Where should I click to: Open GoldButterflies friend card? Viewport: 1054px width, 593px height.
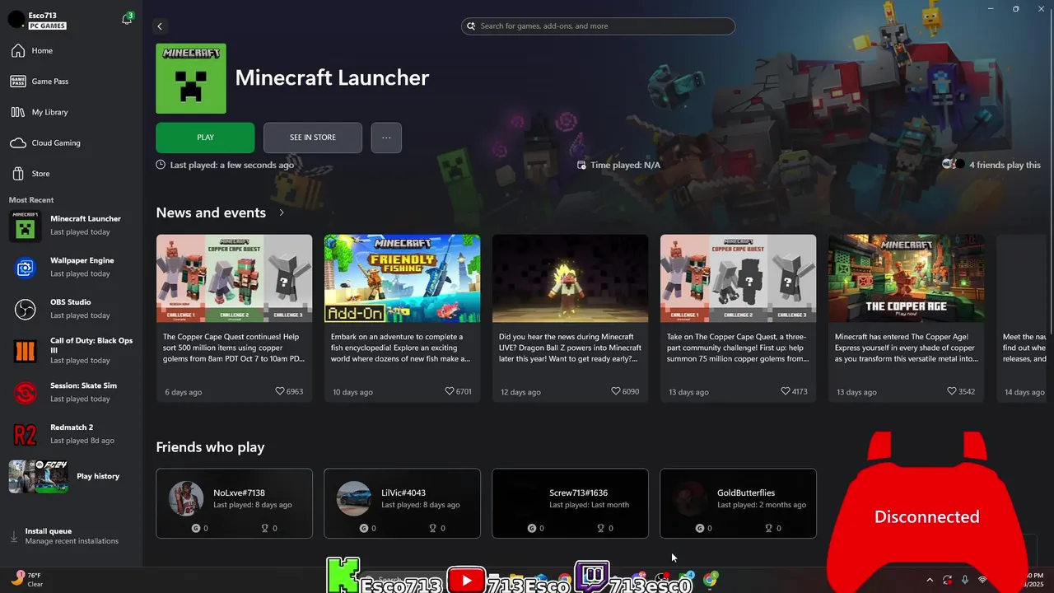738,503
